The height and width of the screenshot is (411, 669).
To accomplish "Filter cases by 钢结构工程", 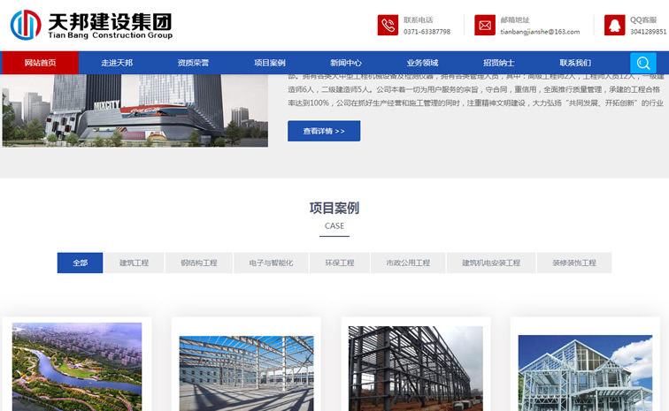I will point(198,263).
